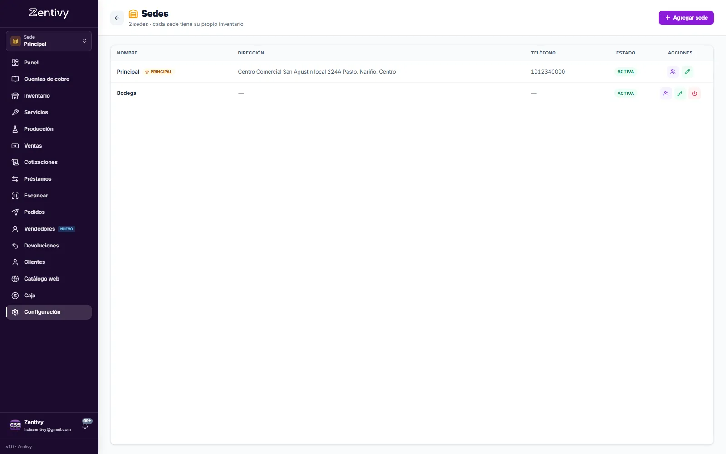Click the CSS user avatar
Viewport: 726px width, 454px height.
pyautogui.click(x=15, y=425)
